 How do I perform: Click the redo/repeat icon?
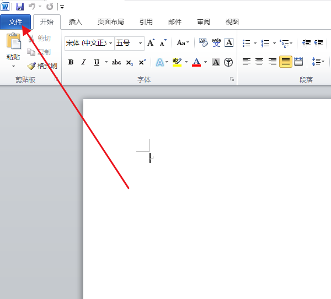tap(50, 7)
